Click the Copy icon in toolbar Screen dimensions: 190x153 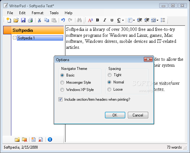click(46, 20)
